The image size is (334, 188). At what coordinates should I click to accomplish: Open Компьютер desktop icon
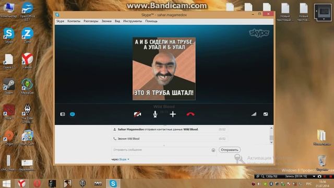tap(9, 10)
